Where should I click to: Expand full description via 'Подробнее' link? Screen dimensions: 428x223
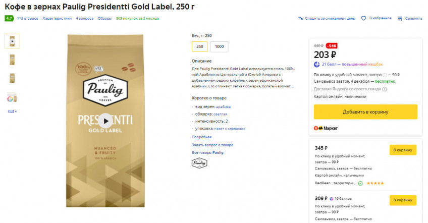[x=201, y=137]
